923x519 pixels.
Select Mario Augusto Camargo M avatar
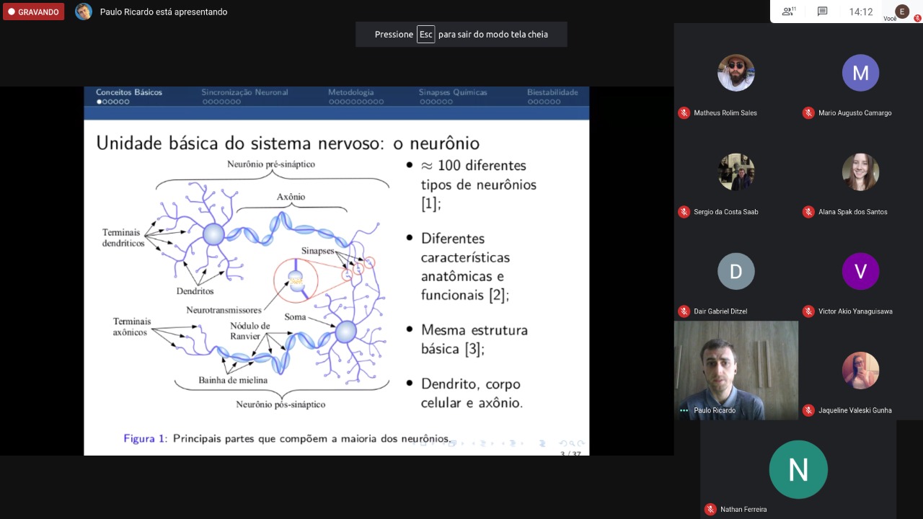tap(860, 73)
